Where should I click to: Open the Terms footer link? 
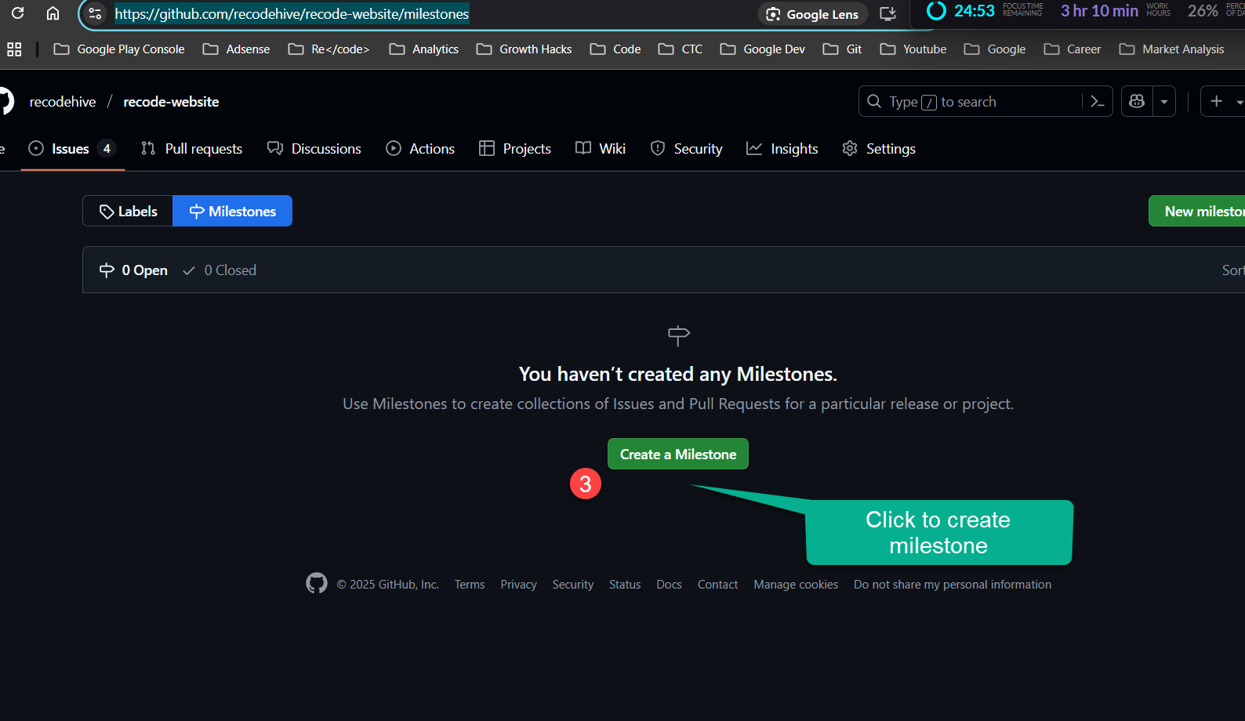point(470,585)
